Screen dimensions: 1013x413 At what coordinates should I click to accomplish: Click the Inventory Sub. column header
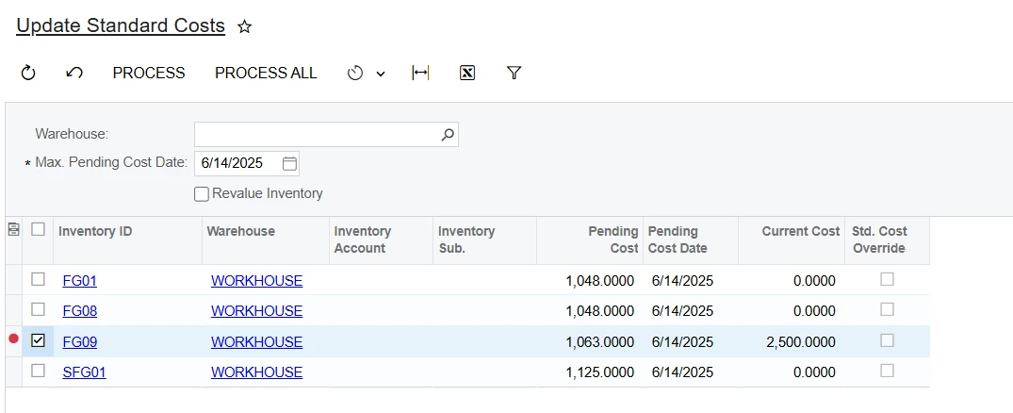[x=484, y=240]
